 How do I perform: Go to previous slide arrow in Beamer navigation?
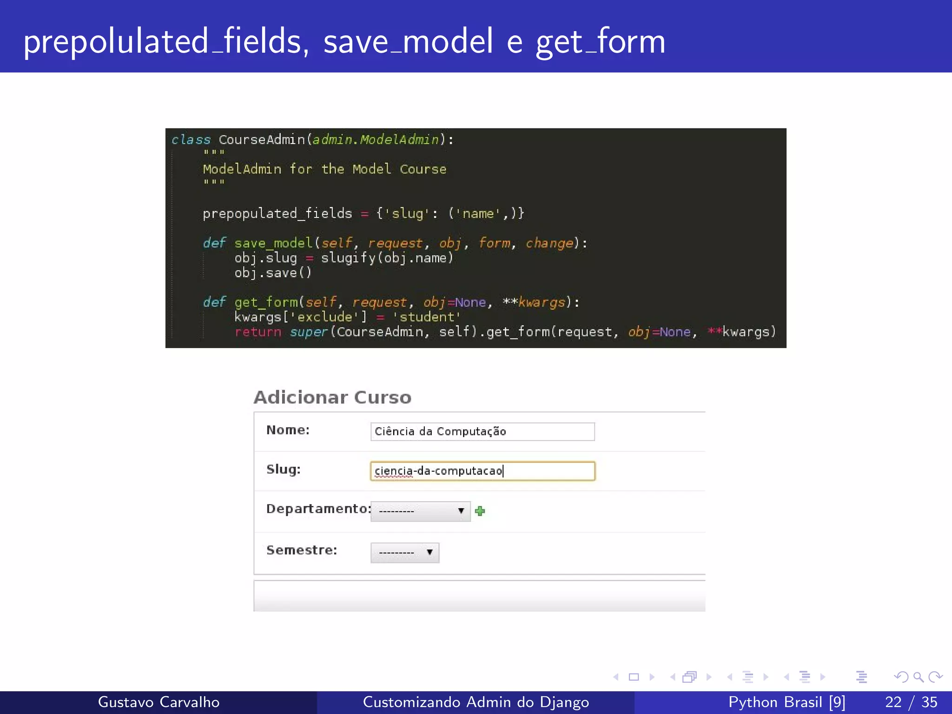(x=616, y=677)
